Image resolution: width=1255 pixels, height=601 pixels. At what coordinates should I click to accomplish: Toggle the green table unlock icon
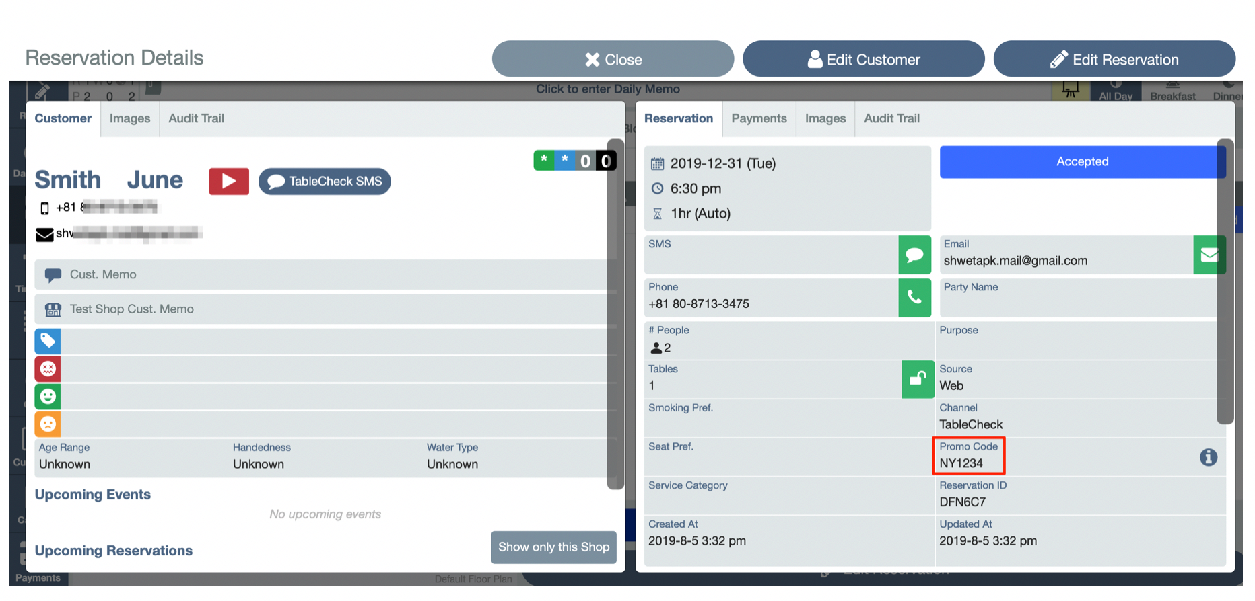click(918, 379)
